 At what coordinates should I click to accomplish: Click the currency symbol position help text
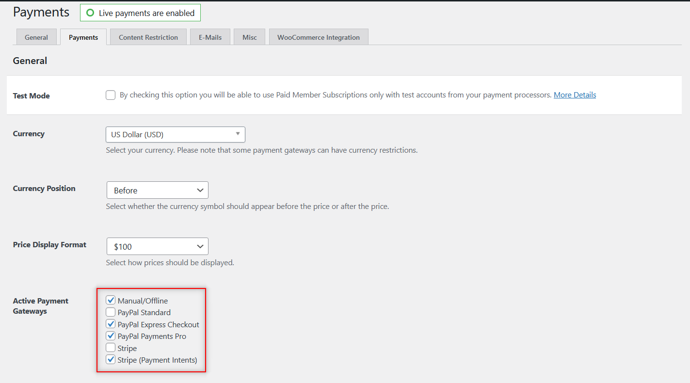[x=247, y=207]
